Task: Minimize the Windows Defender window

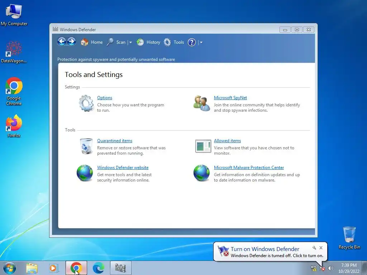Action: (x=285, y=30)
